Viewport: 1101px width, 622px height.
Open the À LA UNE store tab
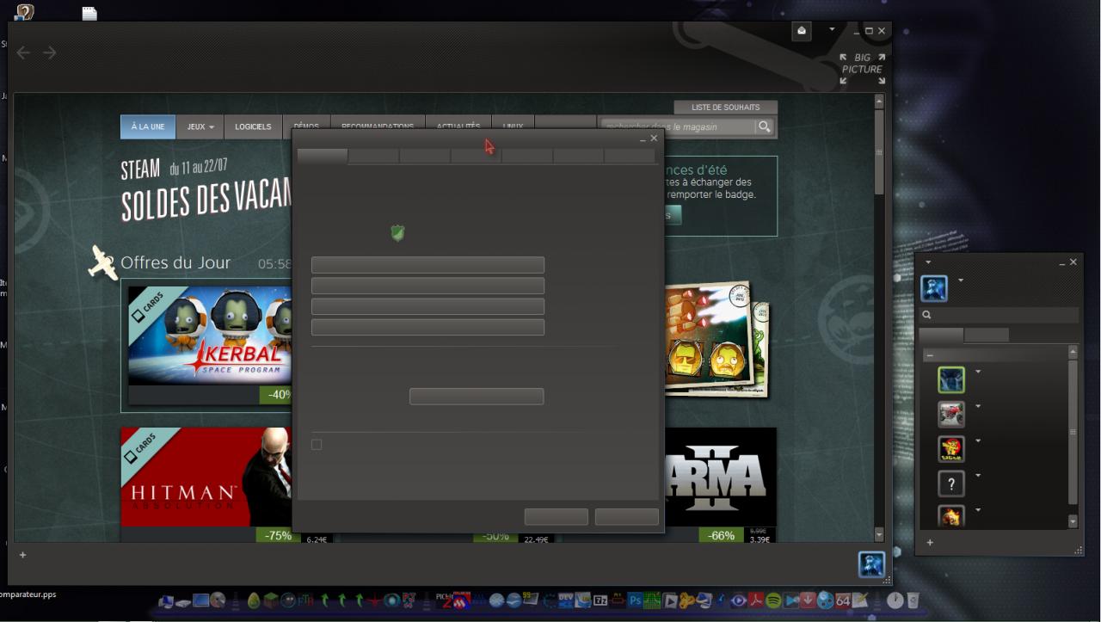coord(148,126)
